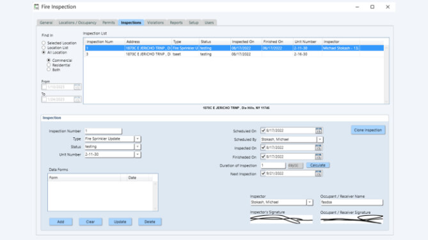
Task: Click the Occupant / Receiver Signature box
Action: pyautogui.click(x=352, y=220)
